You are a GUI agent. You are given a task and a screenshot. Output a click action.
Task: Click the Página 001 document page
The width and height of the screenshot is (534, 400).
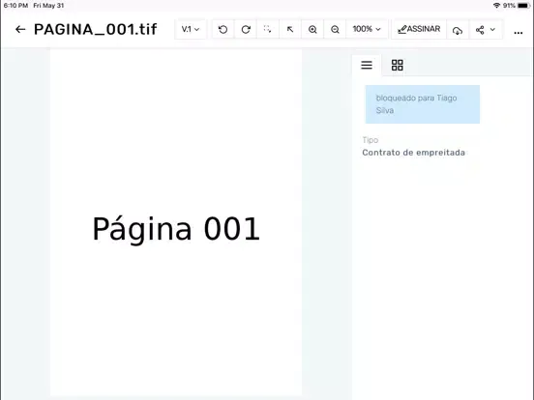coord(176,222)
